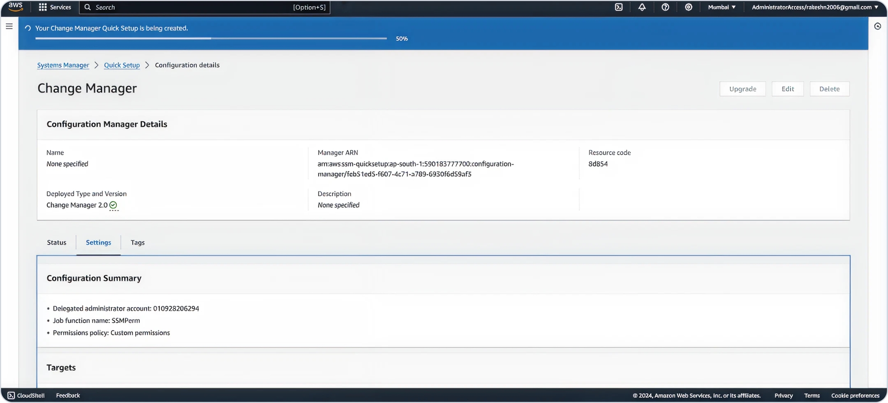The image size is (888, 403).
Task: Click the Edit button
Action: [787, 89]
